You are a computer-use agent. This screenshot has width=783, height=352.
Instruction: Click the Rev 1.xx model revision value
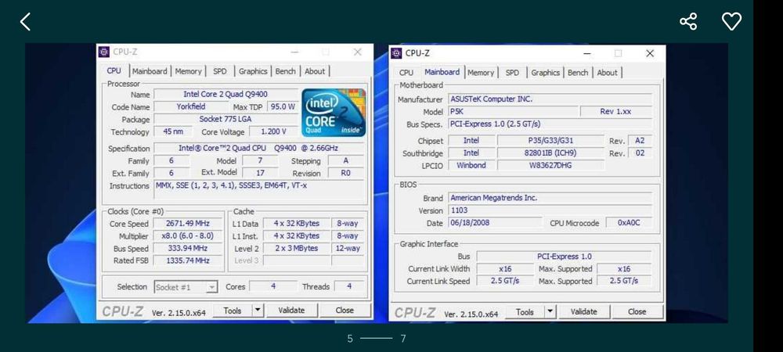tap(616, 112)
